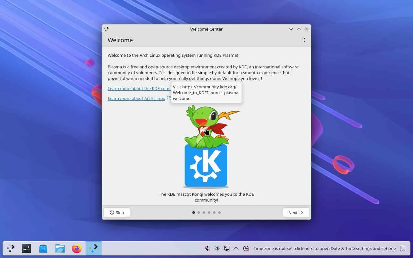
Task: Click the peek at desktop icon
Action: (x=403, y=248)
